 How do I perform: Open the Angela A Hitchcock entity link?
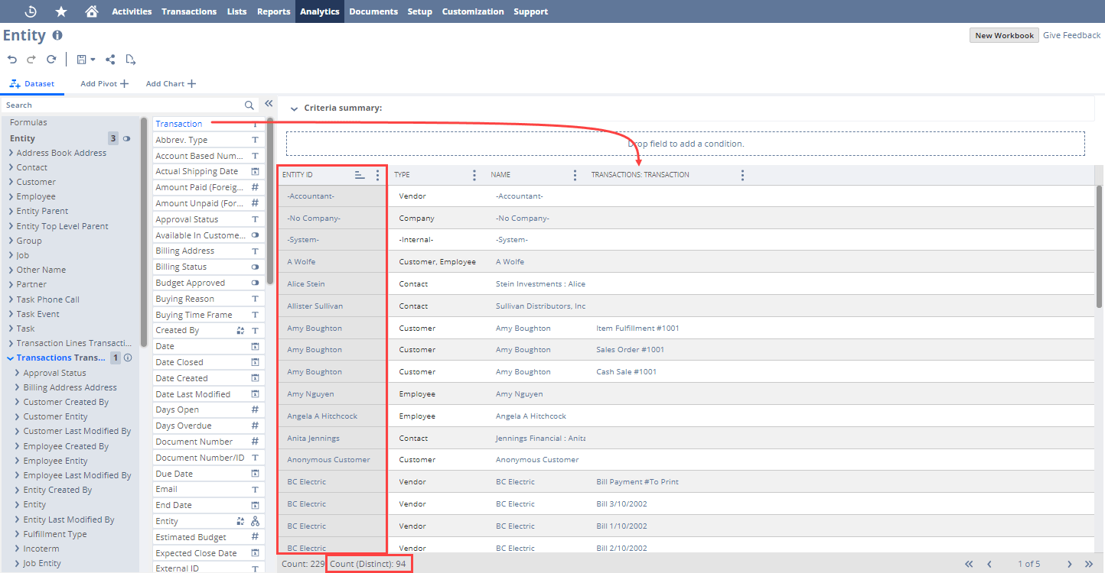click(x=322, y=416)
